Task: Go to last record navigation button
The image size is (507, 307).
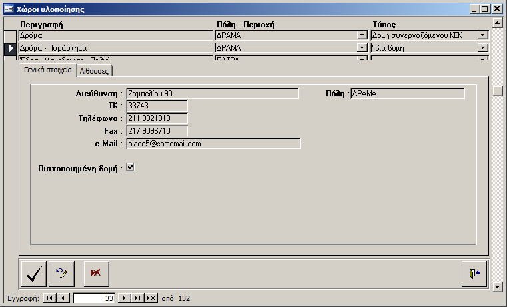Action: [137, 299]
